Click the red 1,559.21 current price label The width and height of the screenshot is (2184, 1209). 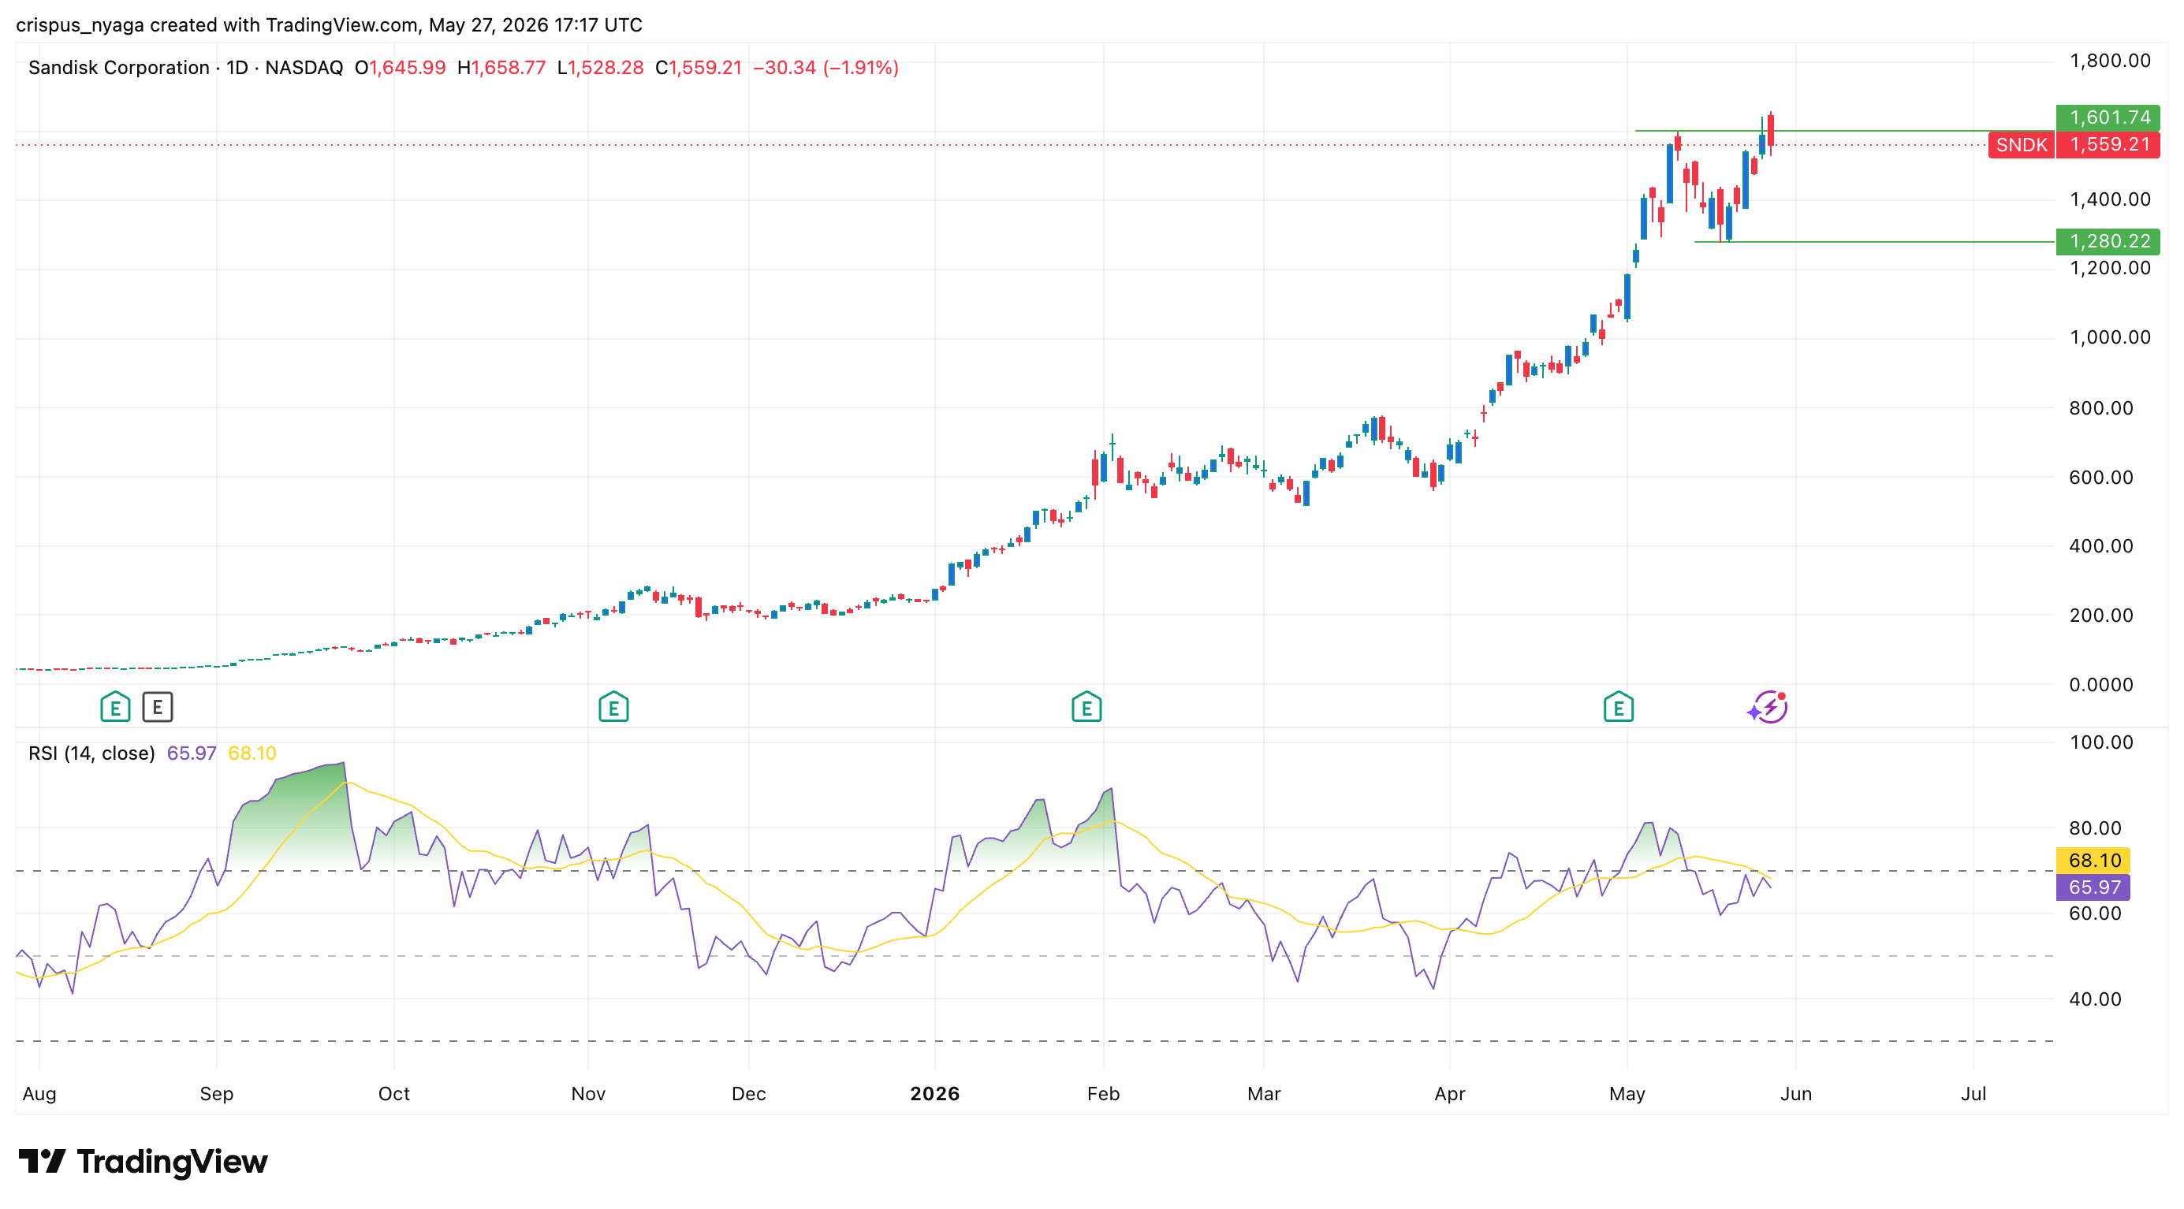2108,145
